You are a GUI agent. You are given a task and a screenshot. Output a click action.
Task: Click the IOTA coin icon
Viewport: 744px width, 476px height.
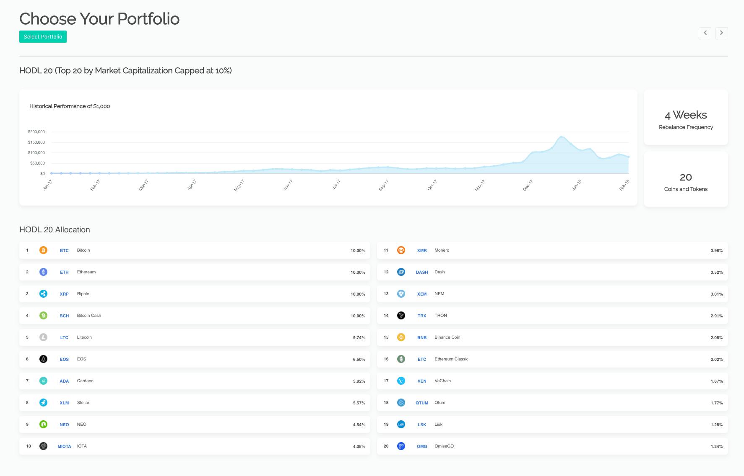[43, 446]
